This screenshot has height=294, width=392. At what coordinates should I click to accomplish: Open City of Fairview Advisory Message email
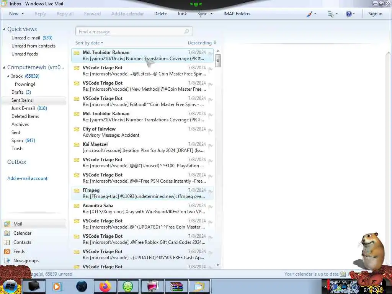(142, 132)
